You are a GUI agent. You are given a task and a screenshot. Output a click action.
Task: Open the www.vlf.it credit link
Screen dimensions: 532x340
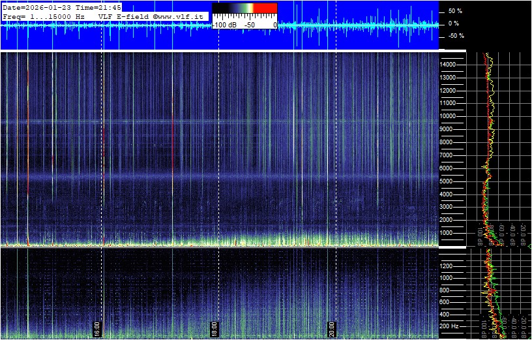179,16
